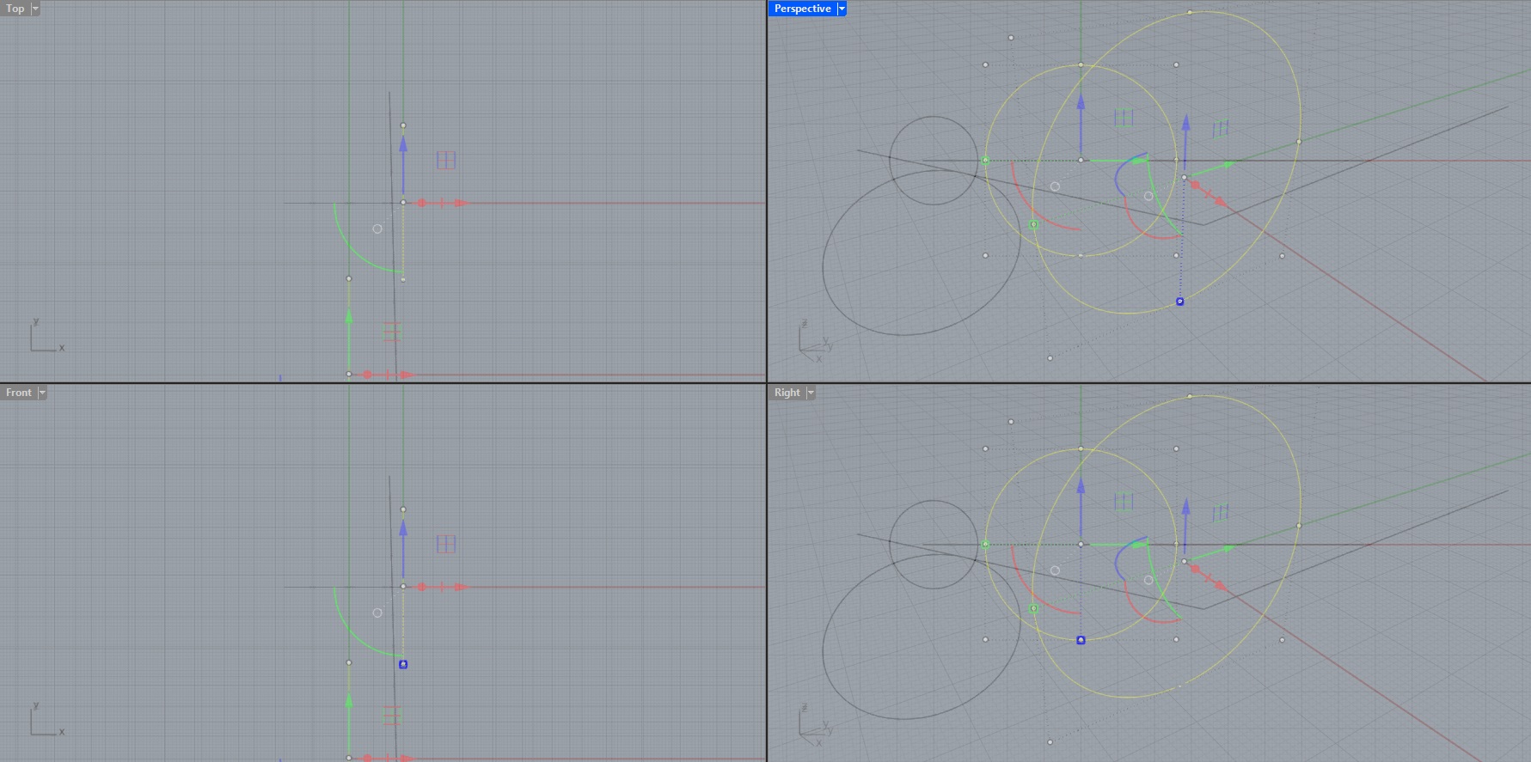1531x762 pixels.
Task: Click green planar move icon in Perspective view
Action: point(1124,118)
